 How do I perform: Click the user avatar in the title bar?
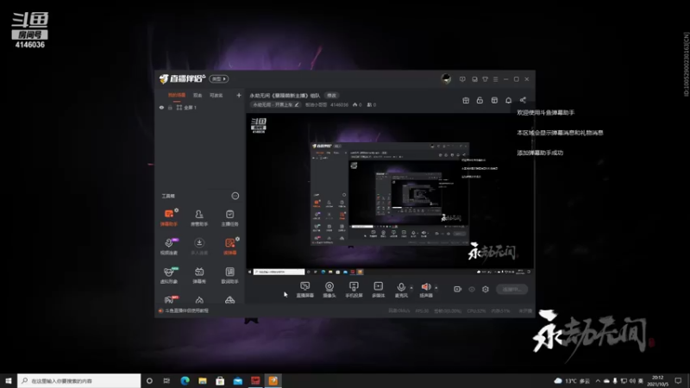(x=446, y=78)
